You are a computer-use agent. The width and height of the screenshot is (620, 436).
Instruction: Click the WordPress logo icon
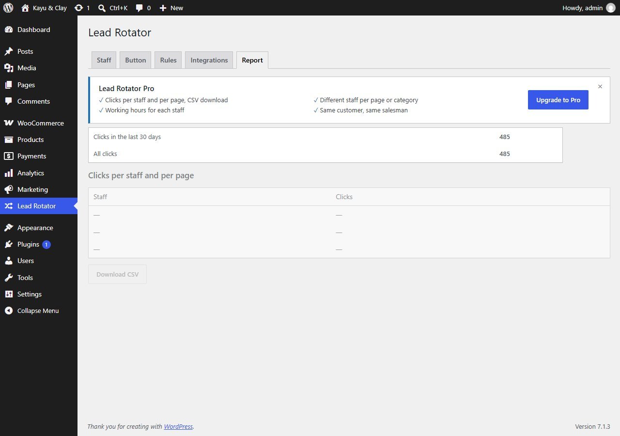coord(8,8)
